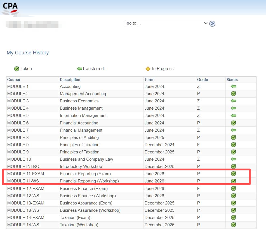Select Business Assurance (Exam) cell
Viewport: 266px width, 236px height.
101,203
